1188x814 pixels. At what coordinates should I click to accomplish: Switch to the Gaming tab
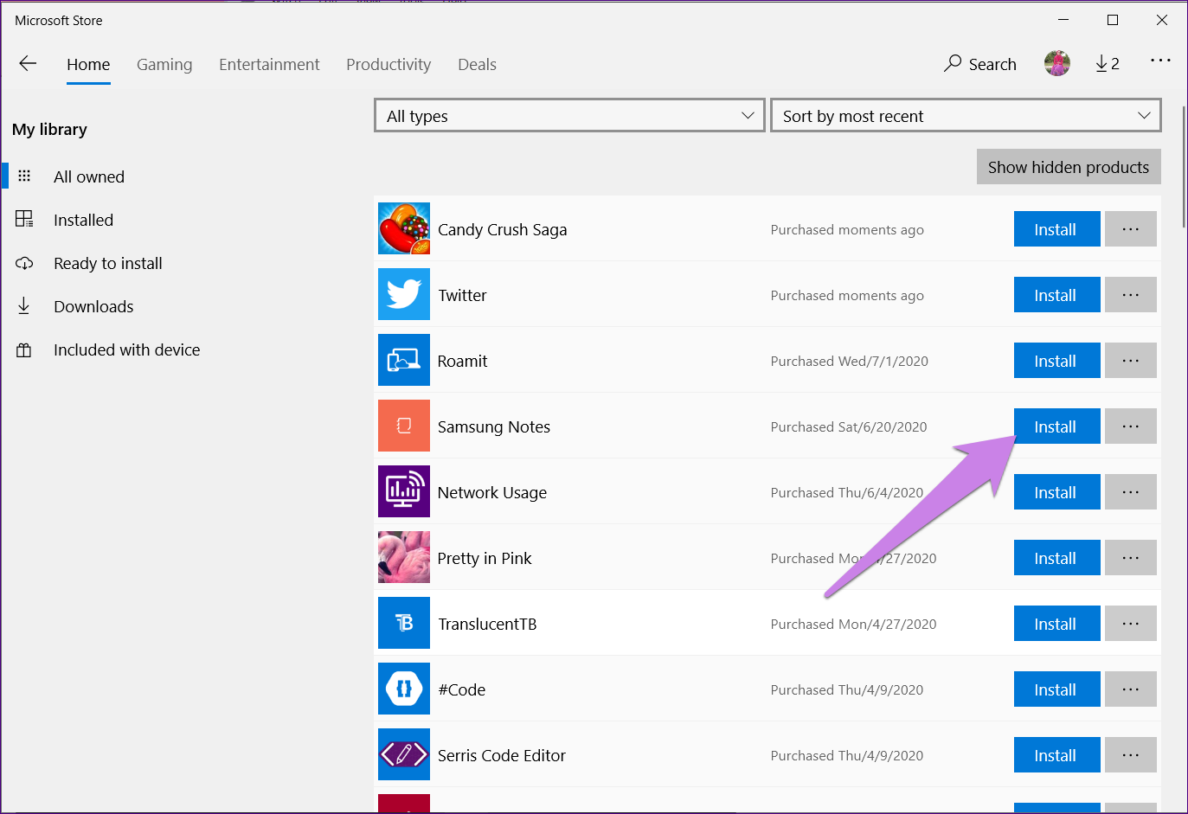(164, 65)
